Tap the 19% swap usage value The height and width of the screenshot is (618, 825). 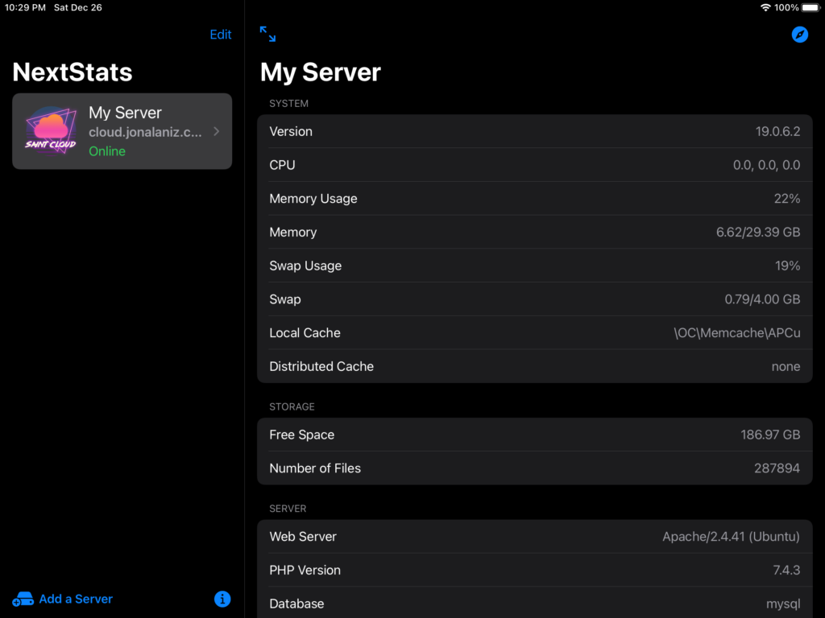pyautogui.click(x=788, y=266)
